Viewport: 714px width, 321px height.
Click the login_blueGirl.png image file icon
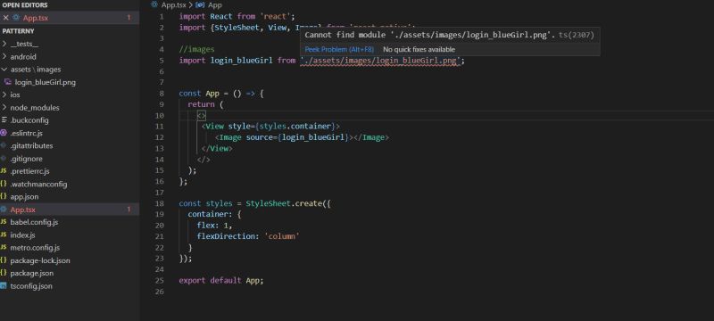point(8,82)
